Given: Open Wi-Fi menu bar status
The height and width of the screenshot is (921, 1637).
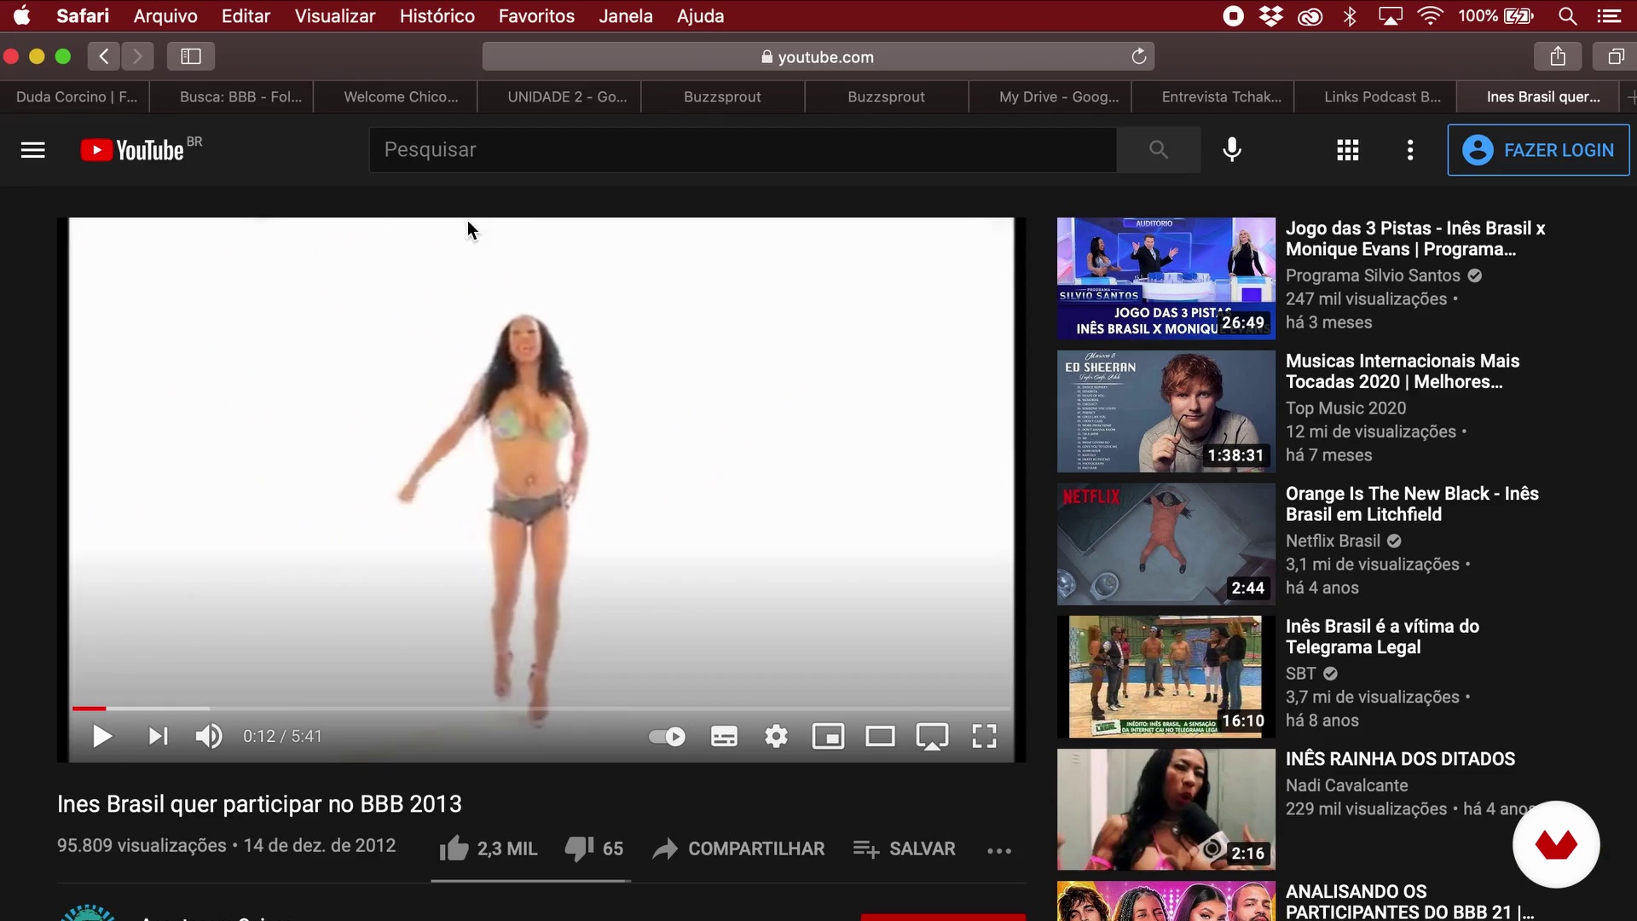Looking at the screenshot, I should [x=1430, y=15].
